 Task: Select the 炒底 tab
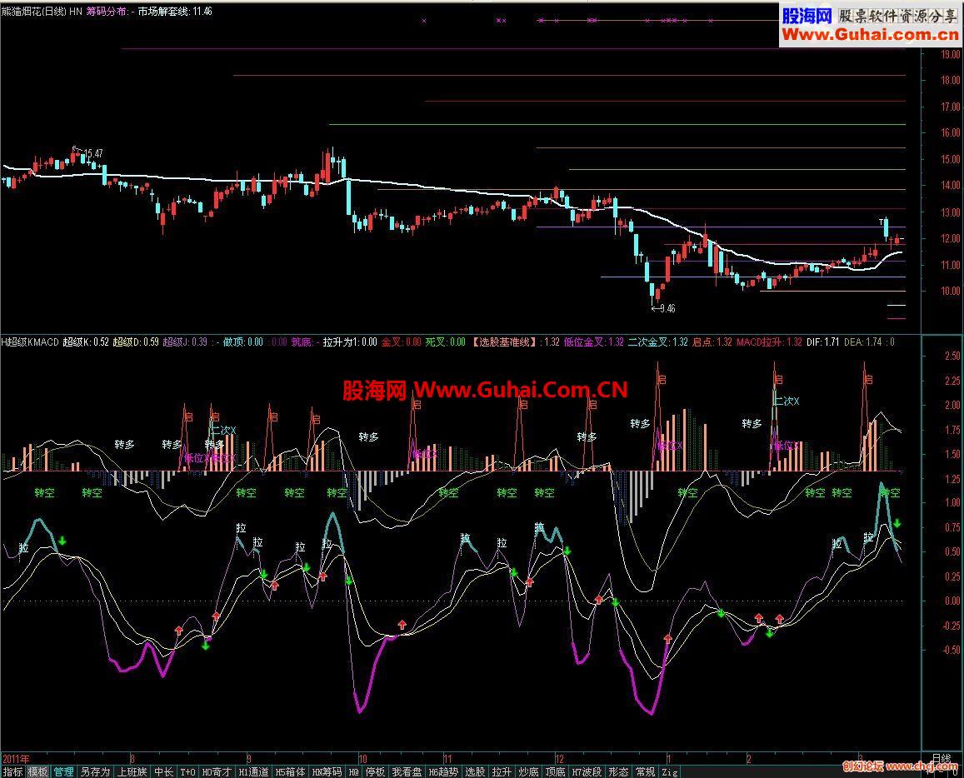point(529,772)
